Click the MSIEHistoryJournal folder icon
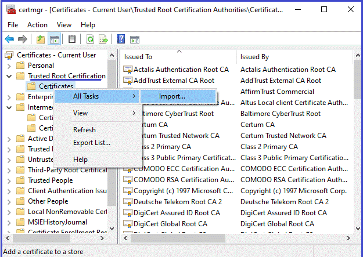 [x=20, y=222]
